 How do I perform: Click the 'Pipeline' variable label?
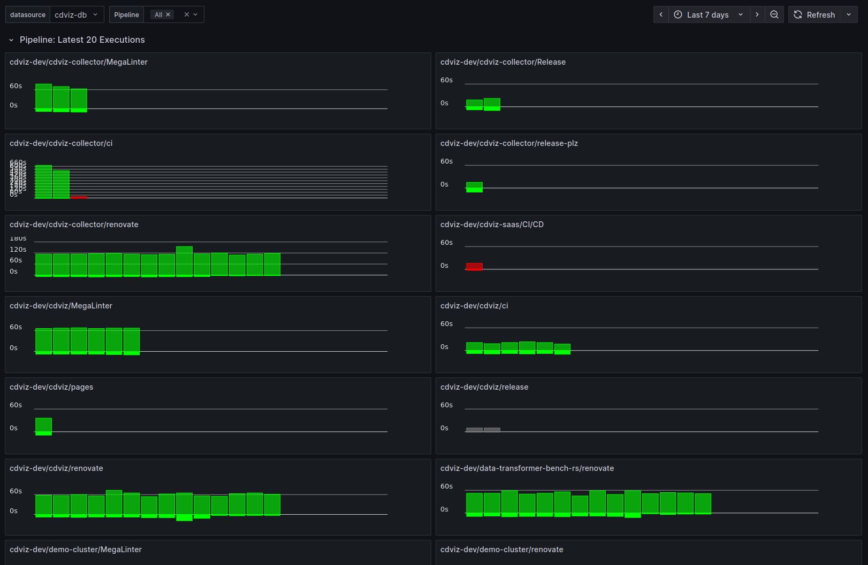126,15
